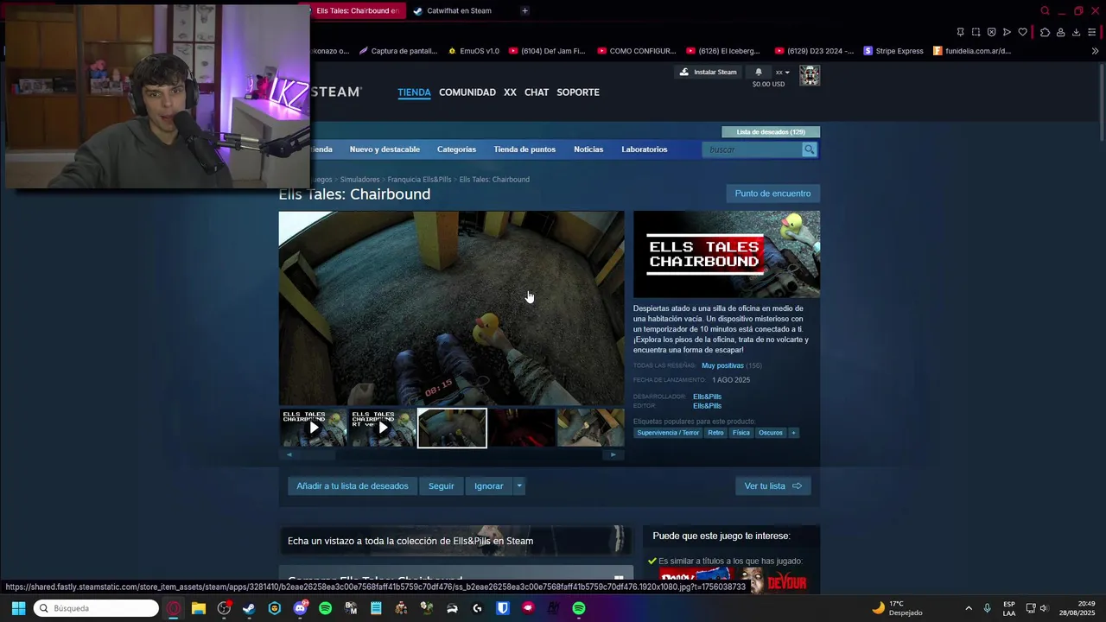Click the search magnifier in Steam search box

(x=809, y=149)
